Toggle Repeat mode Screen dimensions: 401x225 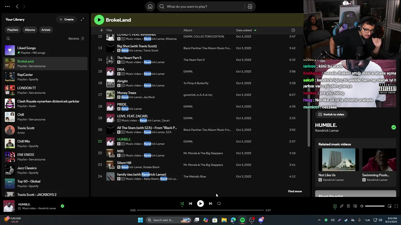pyautogui.click(x=219, y=203)
